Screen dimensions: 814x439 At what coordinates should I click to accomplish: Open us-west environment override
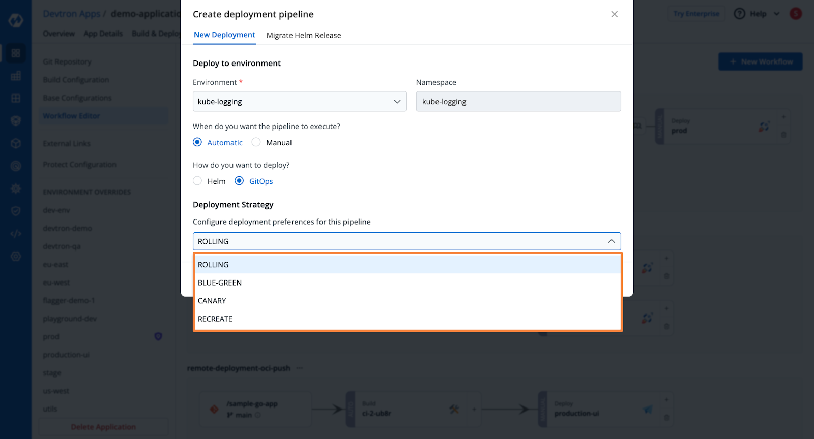coord(56,391)
